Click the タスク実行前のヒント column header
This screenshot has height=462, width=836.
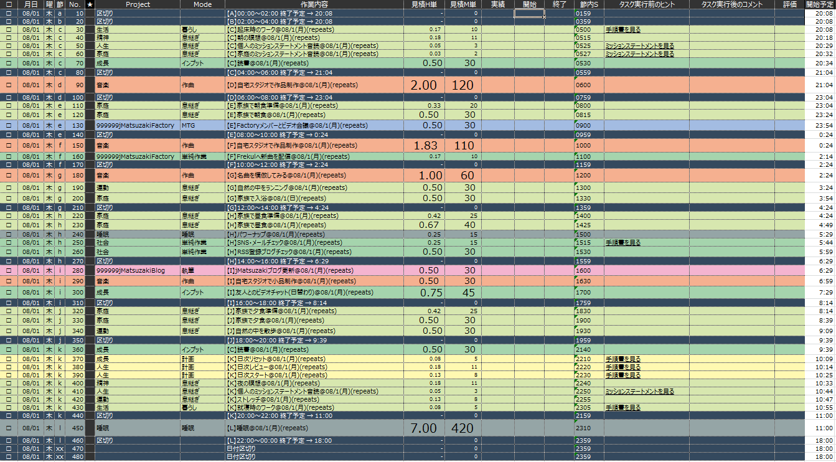tap(647, 4)
